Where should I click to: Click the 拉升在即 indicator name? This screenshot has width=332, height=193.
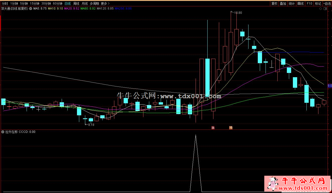point(12,132)
